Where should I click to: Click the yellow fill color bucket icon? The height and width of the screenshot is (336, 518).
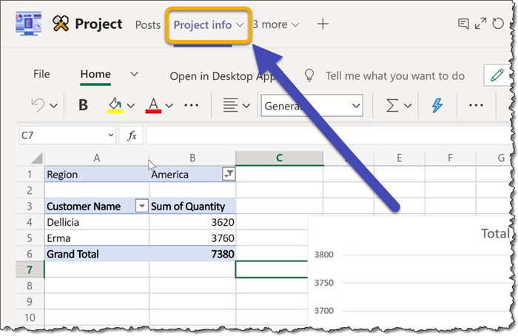click(115, 106)
